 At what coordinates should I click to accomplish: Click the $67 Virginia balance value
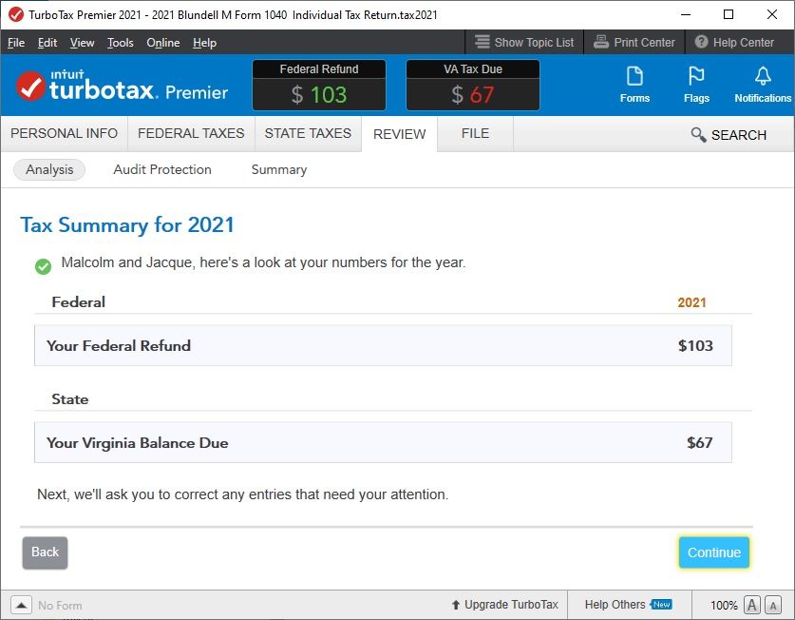point(700,442)
